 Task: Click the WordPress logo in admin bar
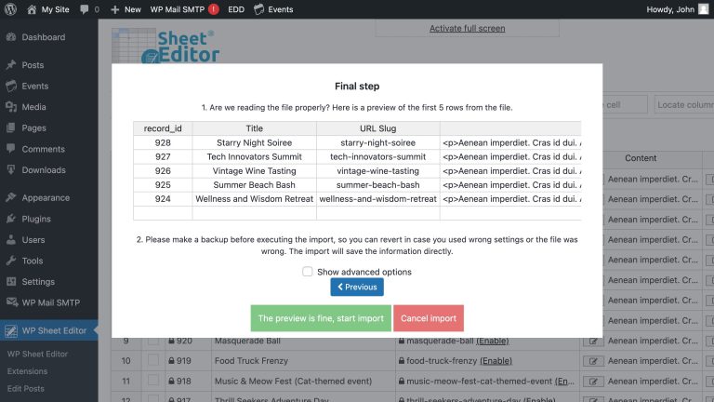pyautogui.click(x=11, y=9)
